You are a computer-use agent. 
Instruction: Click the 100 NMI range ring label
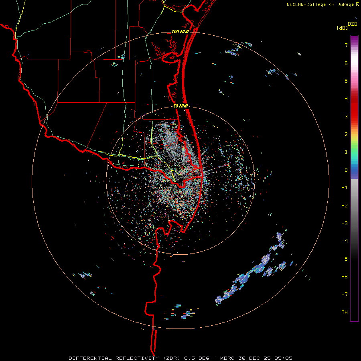[180, 32]
